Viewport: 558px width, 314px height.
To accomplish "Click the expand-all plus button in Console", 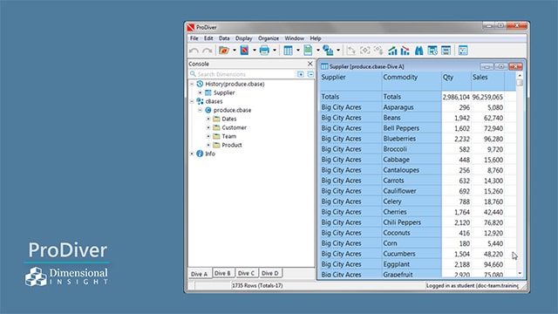I will click(x=301, y=74).
